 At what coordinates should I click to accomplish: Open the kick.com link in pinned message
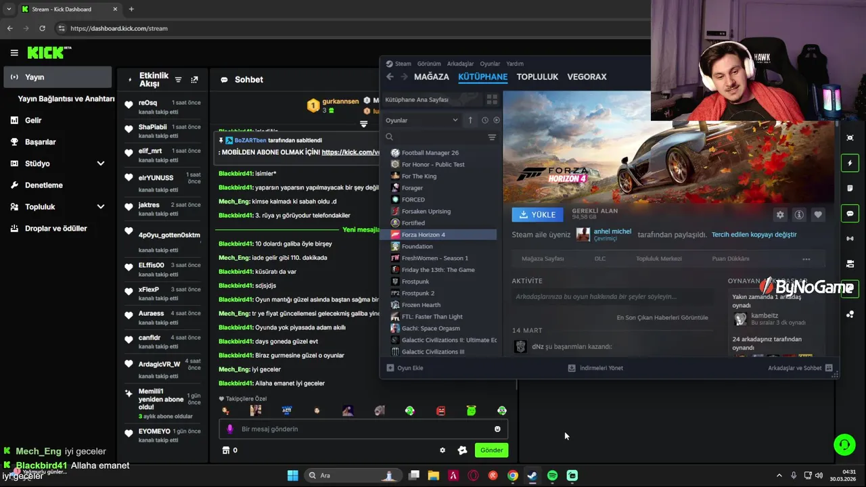coord(351,153)
